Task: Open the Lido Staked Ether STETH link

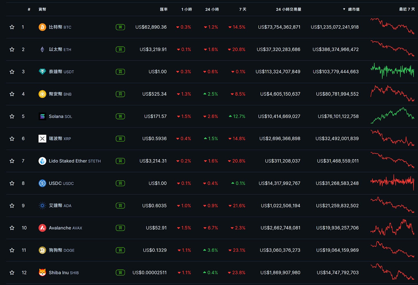Action: [x=75, y=161]
